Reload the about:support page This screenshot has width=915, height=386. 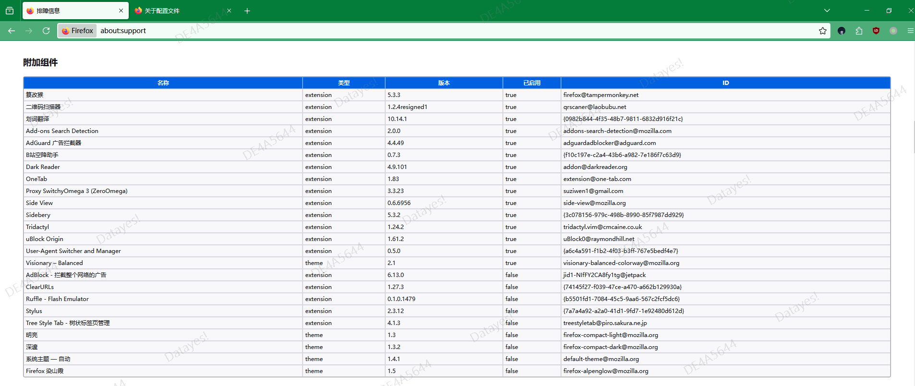[x=46, y=31]
